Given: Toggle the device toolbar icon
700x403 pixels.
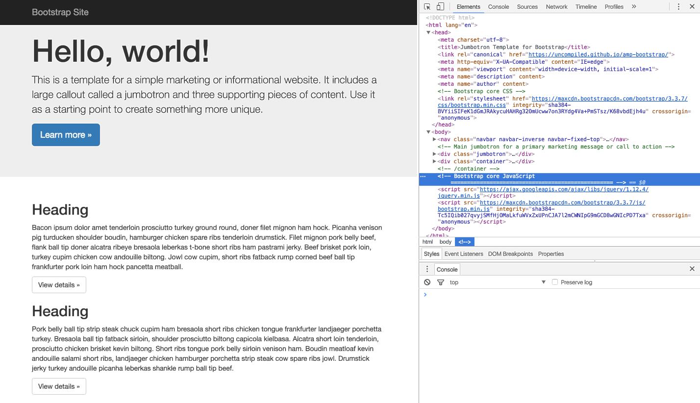Looking at the screenshot, I should (x=440, y=6).
